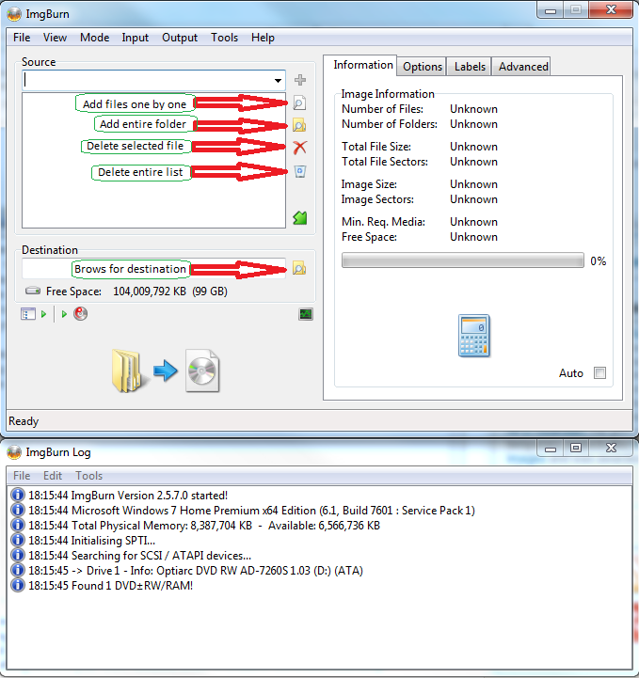Click the build folder-to-disc image button
The height and width of the screenshot is (678, 639).
[x=166, y=371]
